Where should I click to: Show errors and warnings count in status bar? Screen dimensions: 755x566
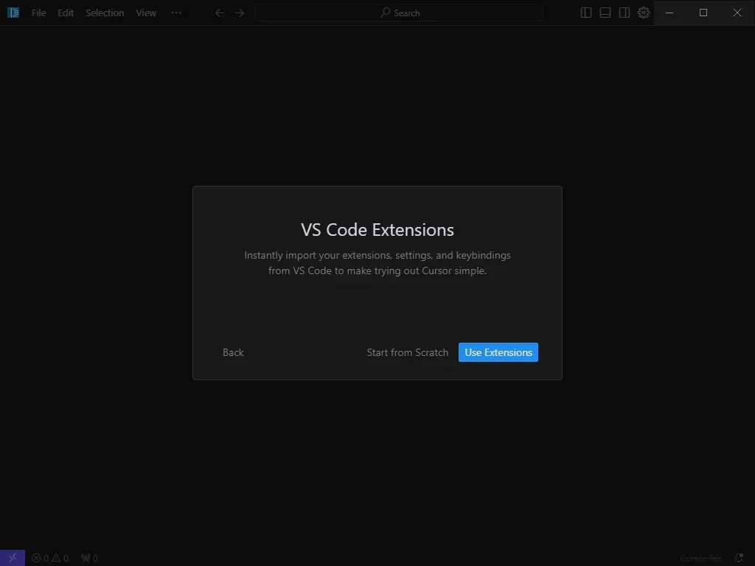[x=50, y=559]
